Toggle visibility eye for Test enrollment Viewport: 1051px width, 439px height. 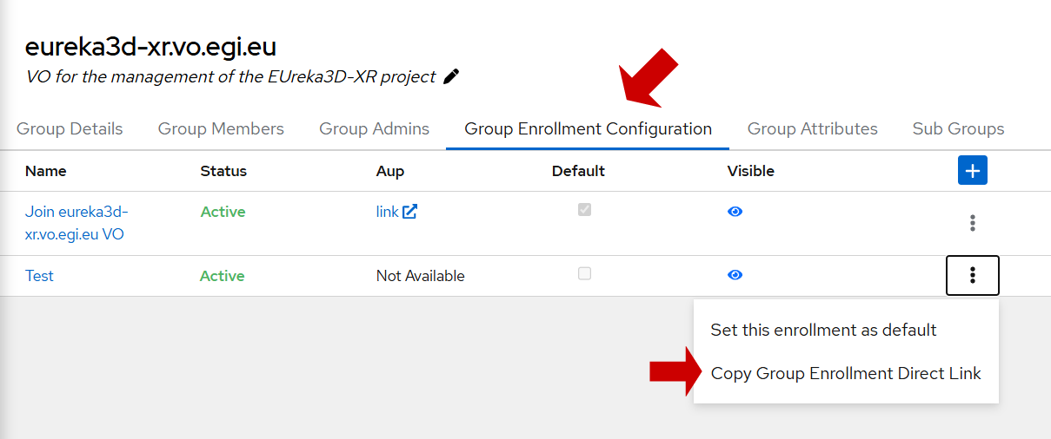735,275
